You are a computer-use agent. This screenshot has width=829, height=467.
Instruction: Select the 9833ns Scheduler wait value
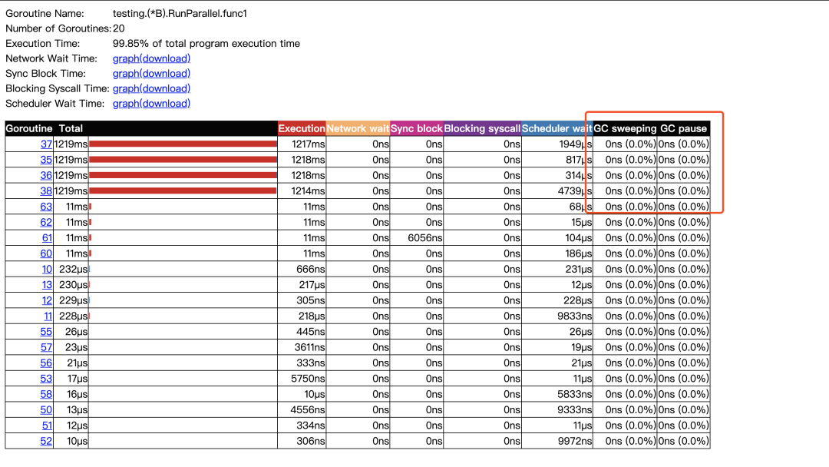[575, 316]
